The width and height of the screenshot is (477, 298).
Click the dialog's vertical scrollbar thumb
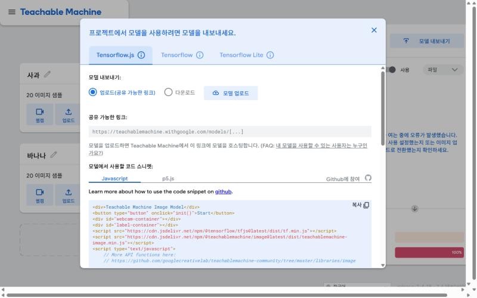pos(382,108)
